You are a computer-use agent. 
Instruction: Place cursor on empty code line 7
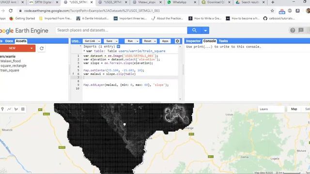click(130, 77)
